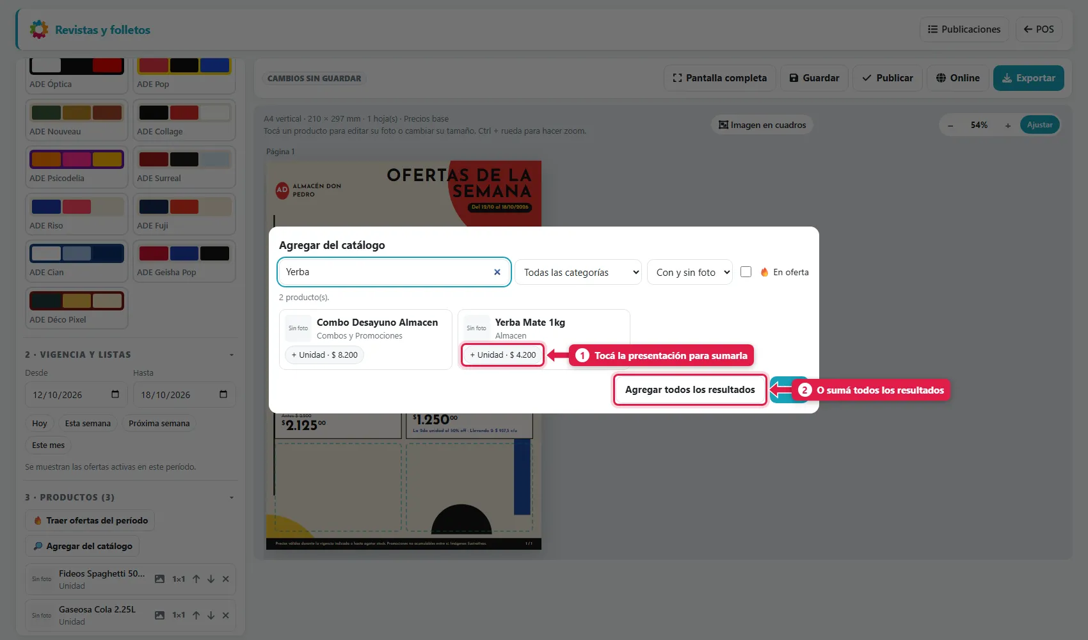Screen dimensions: 1088x640
Task: Add Combo Desayuno Unidad $ 8.200
Action: coord(324,355)
